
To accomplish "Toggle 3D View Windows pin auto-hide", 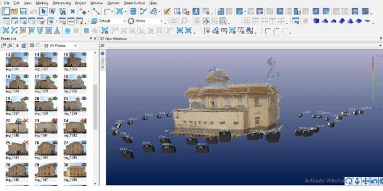I will coord(381,39).
